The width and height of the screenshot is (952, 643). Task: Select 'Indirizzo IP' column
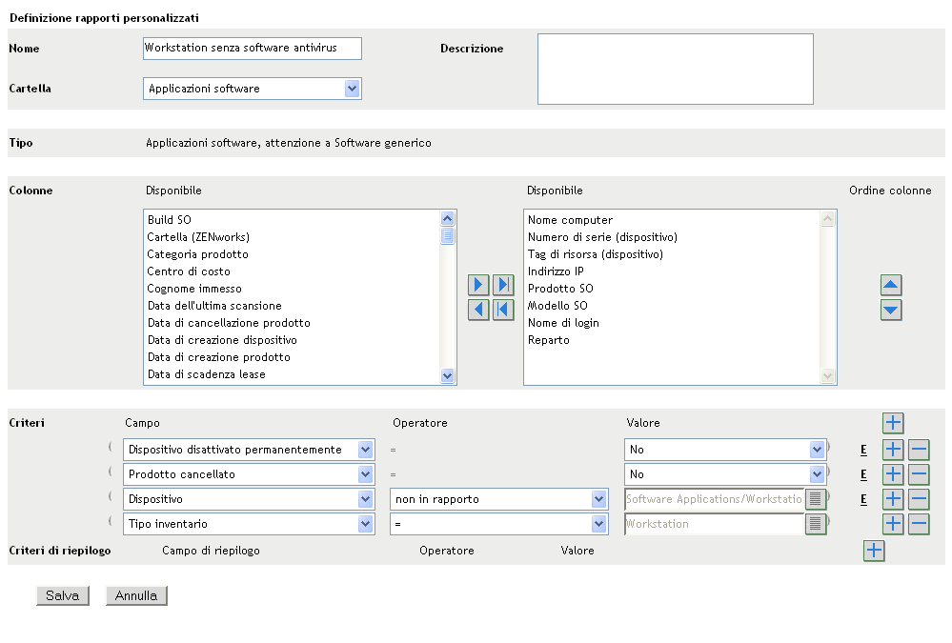[672, 271]
